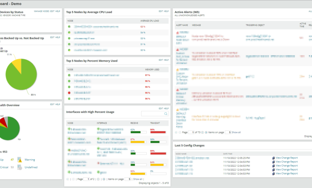Click HELP in Interfaces with High Percent Usage
This screenshot has height=188, width=312.
pos(166,108)
